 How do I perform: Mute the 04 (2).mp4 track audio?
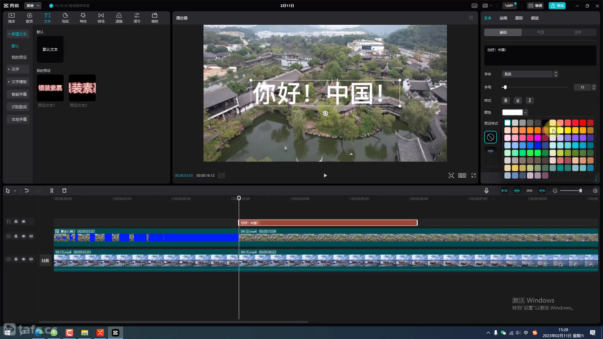[31, 236]
